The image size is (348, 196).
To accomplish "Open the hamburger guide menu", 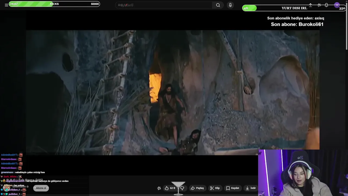I will click(6, 5).
